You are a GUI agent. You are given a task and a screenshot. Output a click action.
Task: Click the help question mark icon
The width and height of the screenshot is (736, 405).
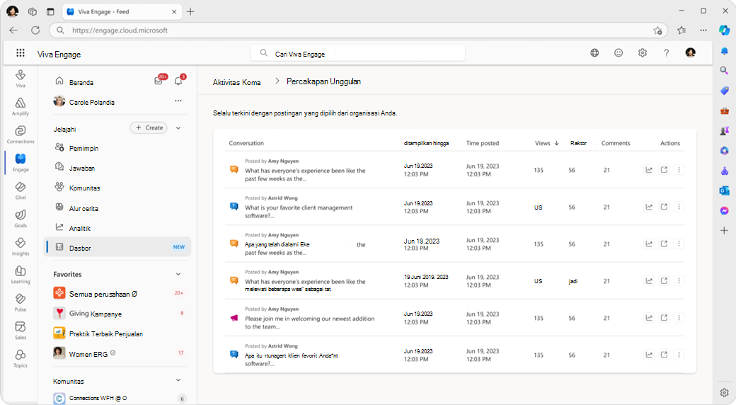(667, 52)
